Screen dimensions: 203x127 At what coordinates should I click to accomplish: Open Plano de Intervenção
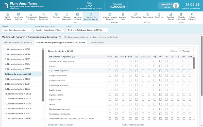67,17
